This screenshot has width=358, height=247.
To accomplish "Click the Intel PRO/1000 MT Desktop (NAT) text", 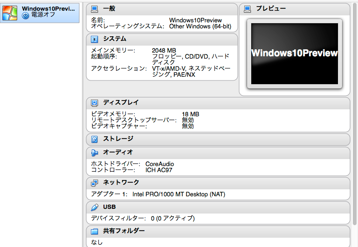I will click(x=179, y=194).
